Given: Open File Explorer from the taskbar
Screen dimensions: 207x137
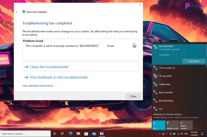Looking at the screenshot, I should coord(78,134).
